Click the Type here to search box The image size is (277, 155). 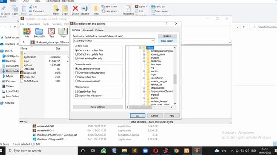[x=42, y=151]
